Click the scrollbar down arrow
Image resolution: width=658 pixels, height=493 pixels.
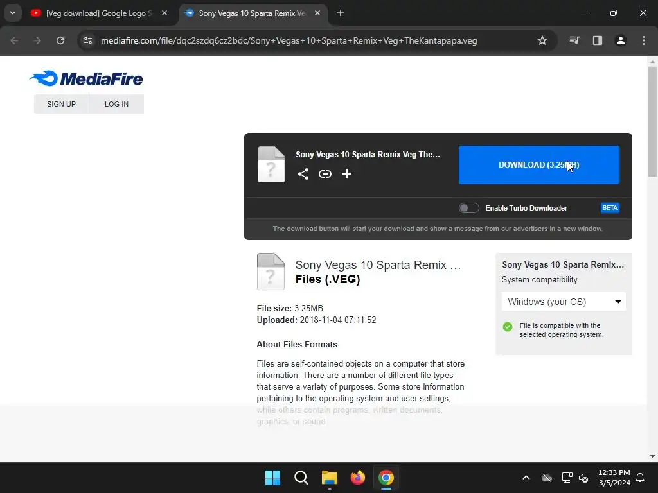(652, 456)
